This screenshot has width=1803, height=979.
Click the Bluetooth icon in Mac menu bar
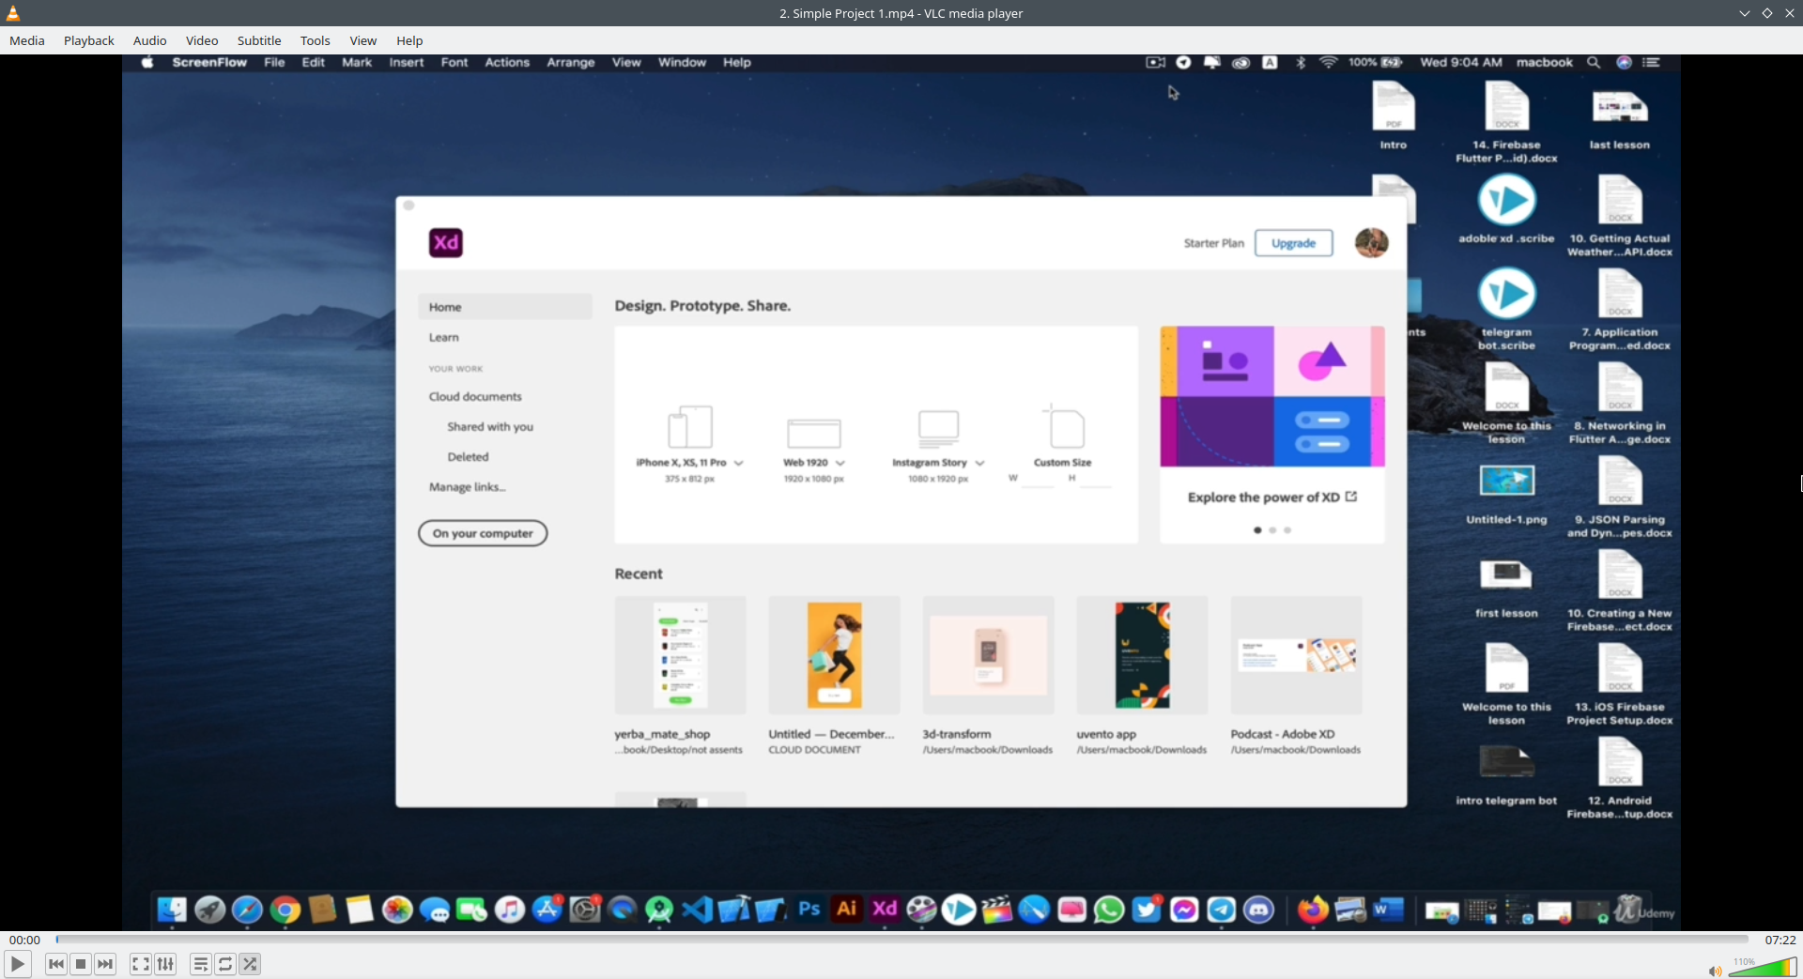1301,63
